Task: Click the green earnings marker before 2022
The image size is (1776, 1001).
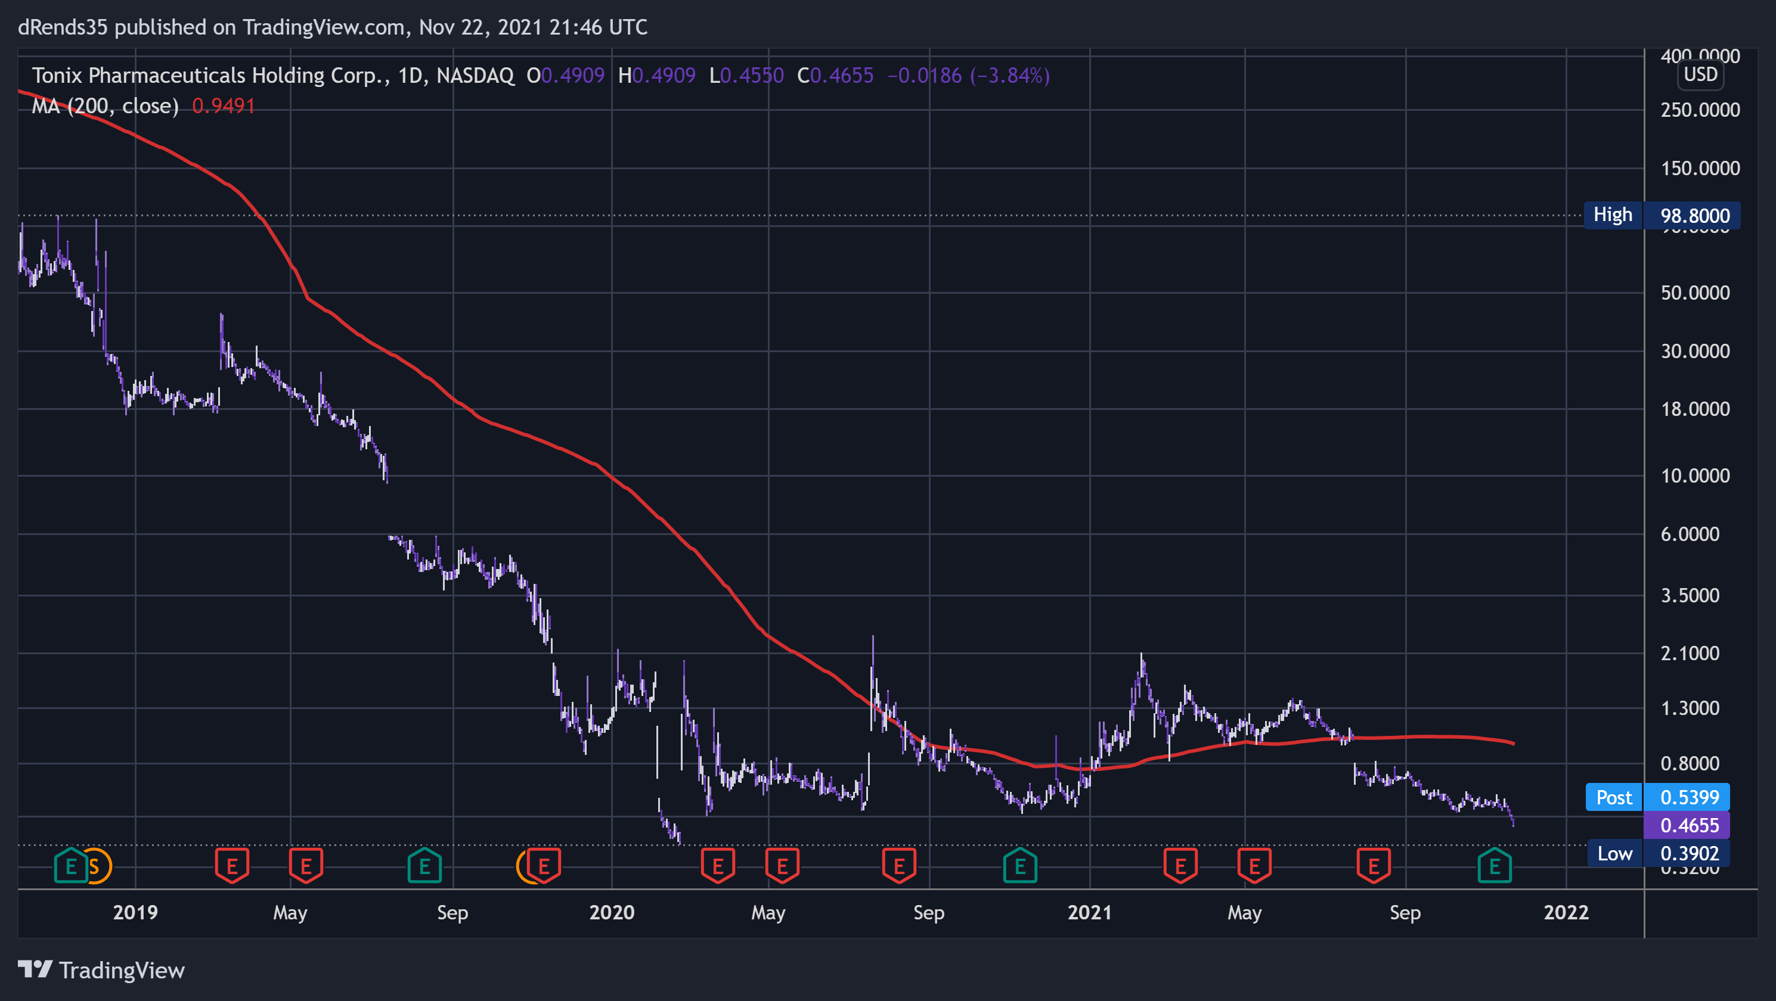Action: [x=1495, y=866]
